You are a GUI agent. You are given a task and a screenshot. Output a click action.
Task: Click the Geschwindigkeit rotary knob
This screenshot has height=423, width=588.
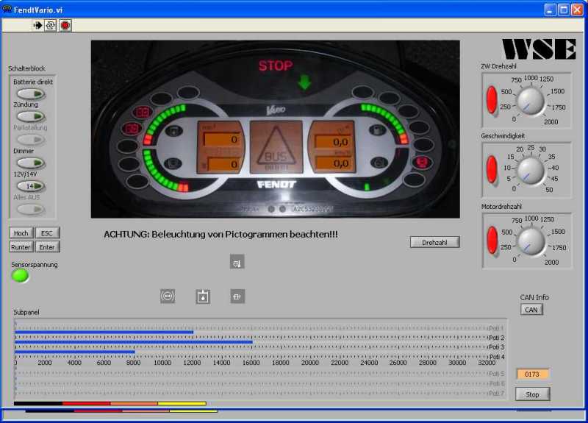[531, 171]
